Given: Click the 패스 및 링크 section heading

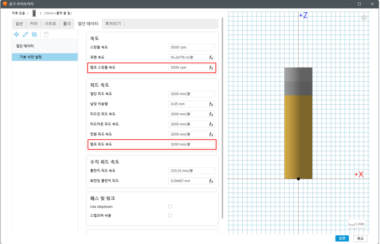Looking at the screenshot, I should coord(102,198).
